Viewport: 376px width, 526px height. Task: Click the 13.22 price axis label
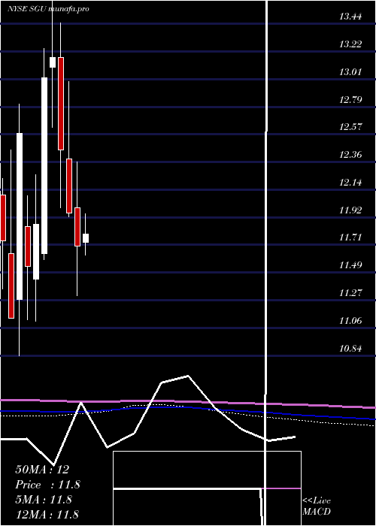click(350, 44)
